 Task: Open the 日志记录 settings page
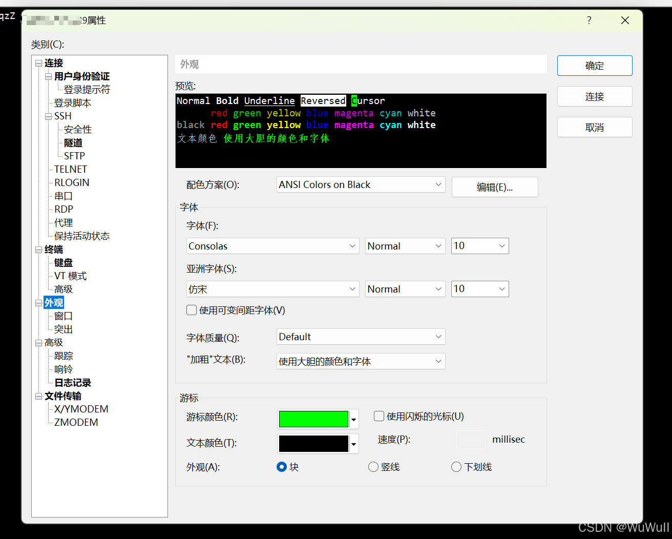(x=73, y=383)
